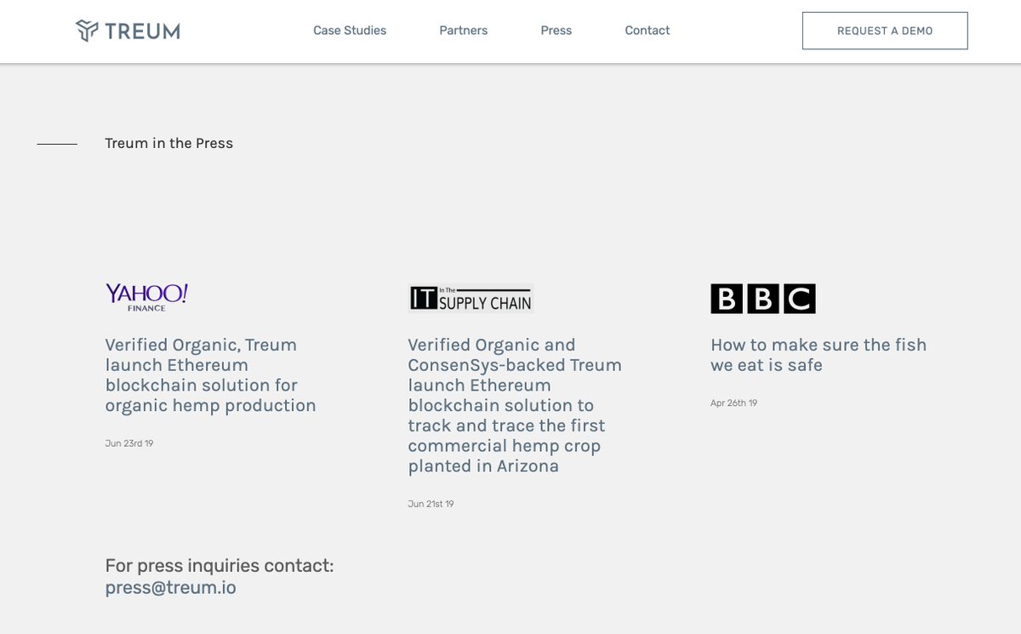Click the press@treum.io email link
The height and width of the screenshot is (634, 1021).
point(171,587)
